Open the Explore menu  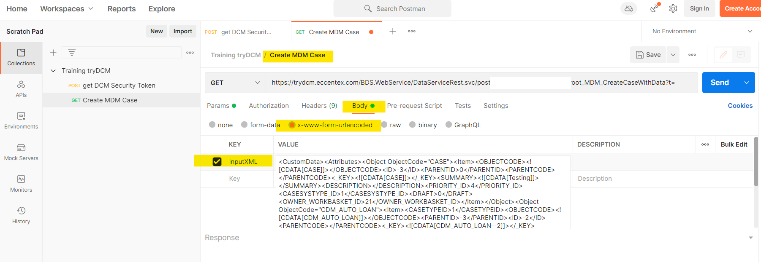coord(162,9)
